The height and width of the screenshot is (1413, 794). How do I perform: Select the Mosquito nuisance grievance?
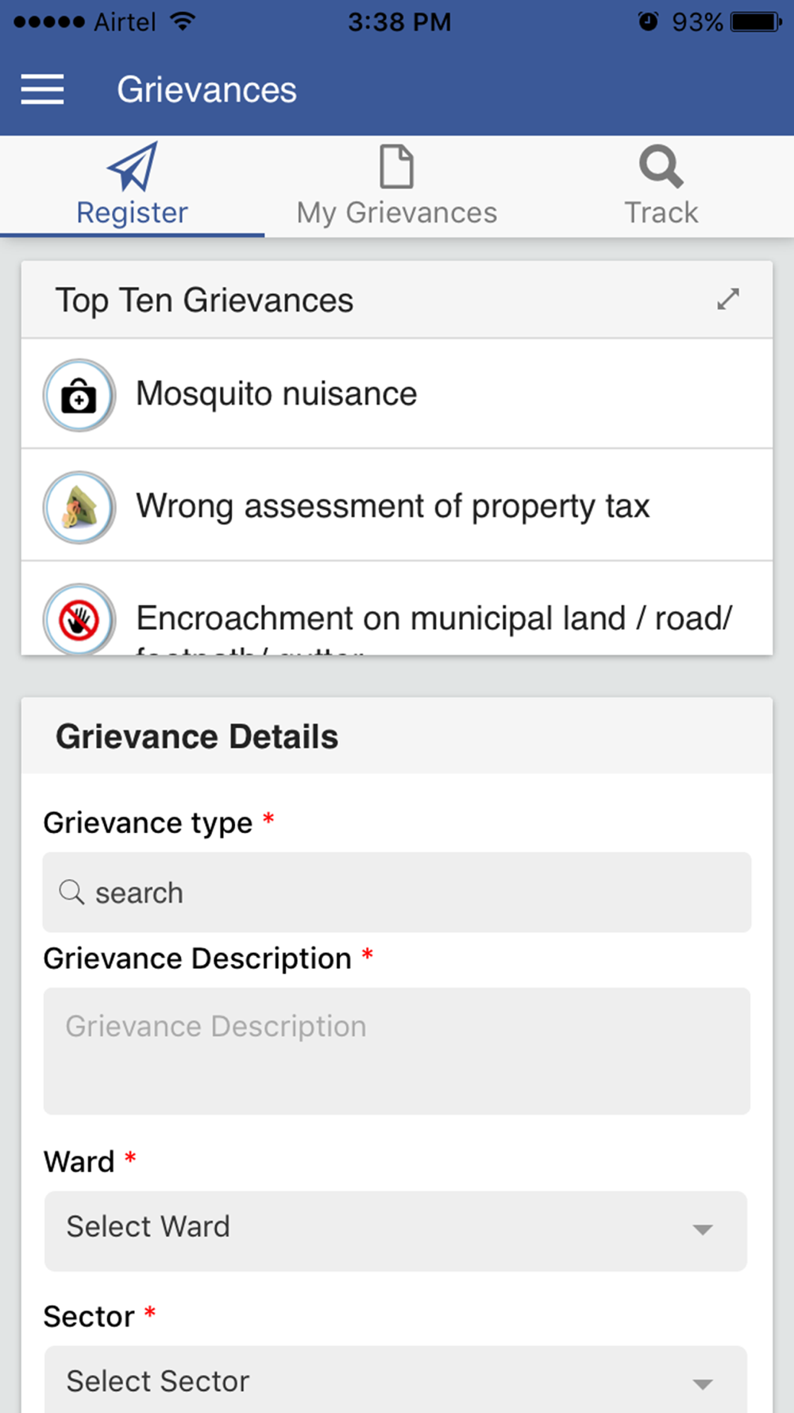(x=397, y=394)
